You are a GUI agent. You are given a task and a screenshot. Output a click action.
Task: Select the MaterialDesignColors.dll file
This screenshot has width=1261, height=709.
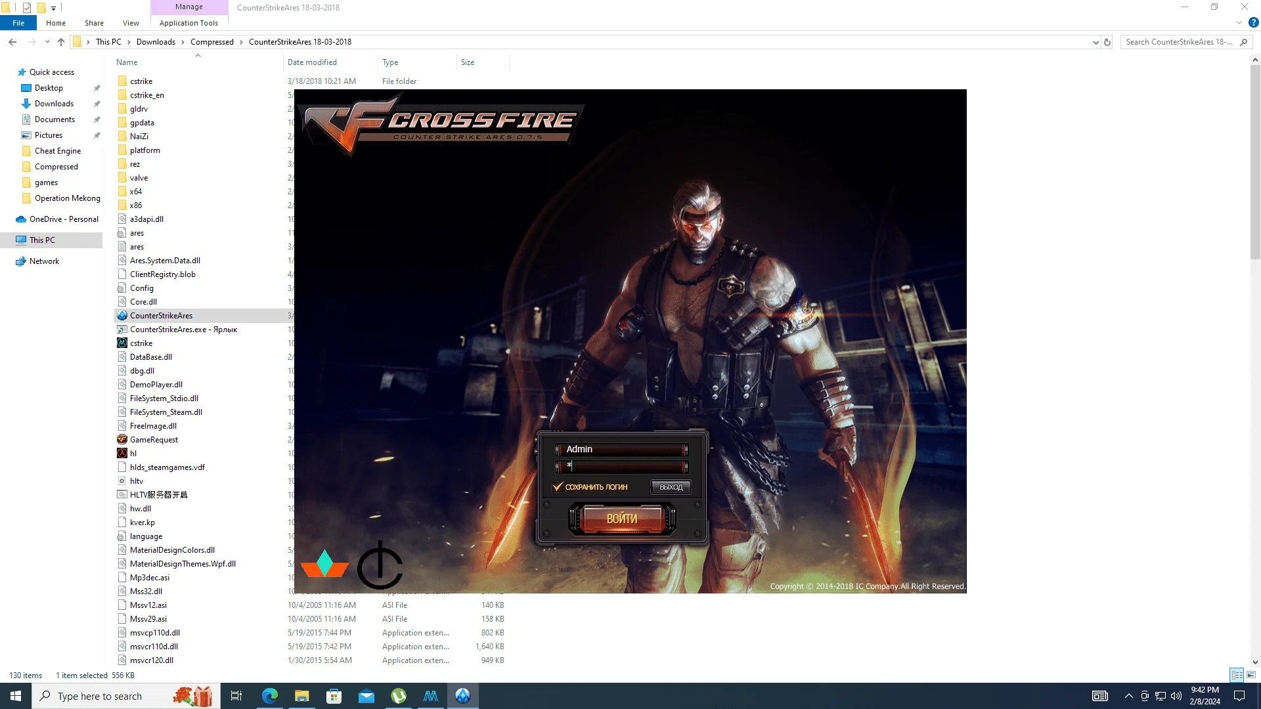[172, 550]
